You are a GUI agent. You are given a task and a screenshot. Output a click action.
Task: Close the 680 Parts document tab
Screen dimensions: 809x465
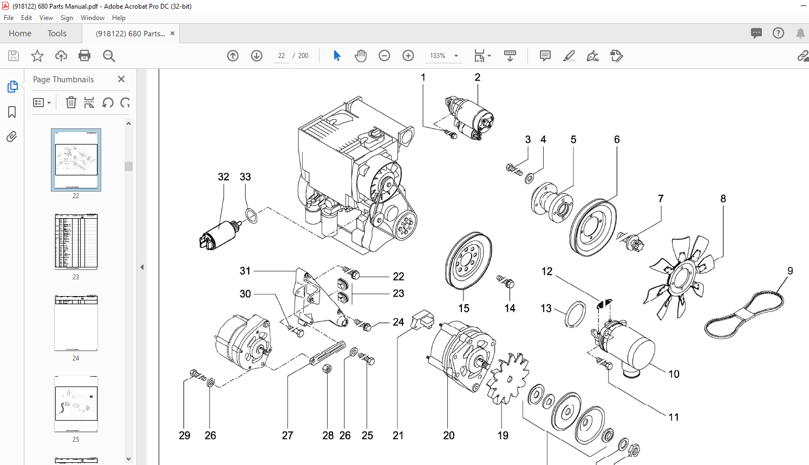pyautogui.click(x=173, y=34)
